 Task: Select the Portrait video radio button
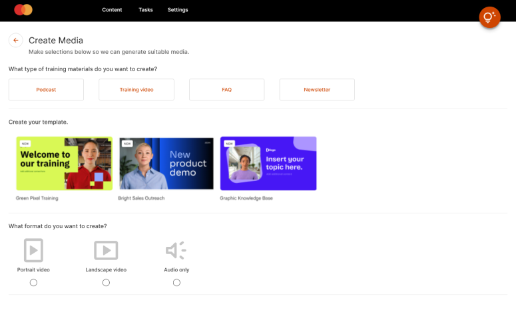pos(33,283)
